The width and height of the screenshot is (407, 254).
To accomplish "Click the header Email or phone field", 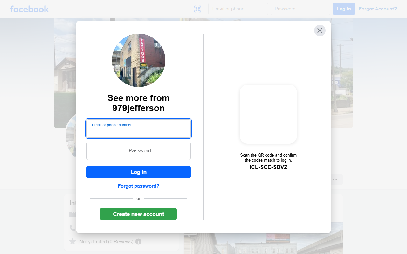I will 238,9.
